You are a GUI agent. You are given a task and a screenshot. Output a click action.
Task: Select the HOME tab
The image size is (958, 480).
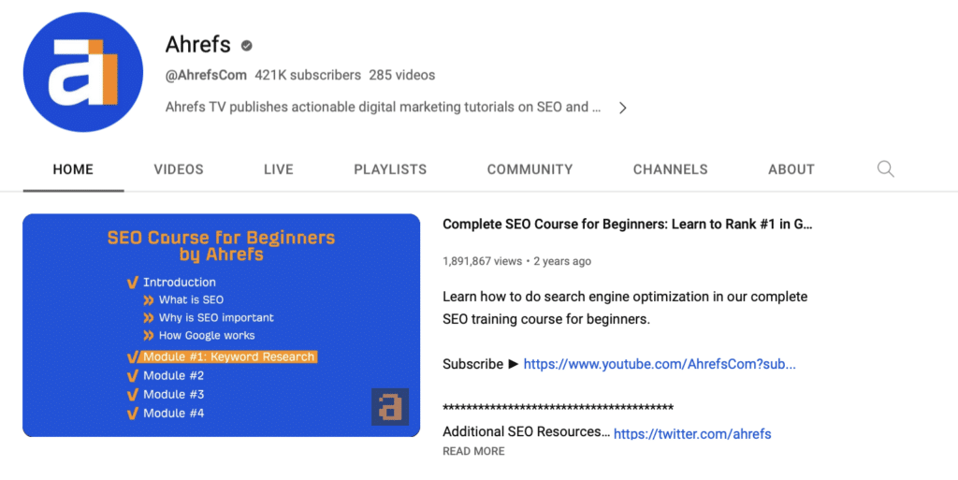73,169
